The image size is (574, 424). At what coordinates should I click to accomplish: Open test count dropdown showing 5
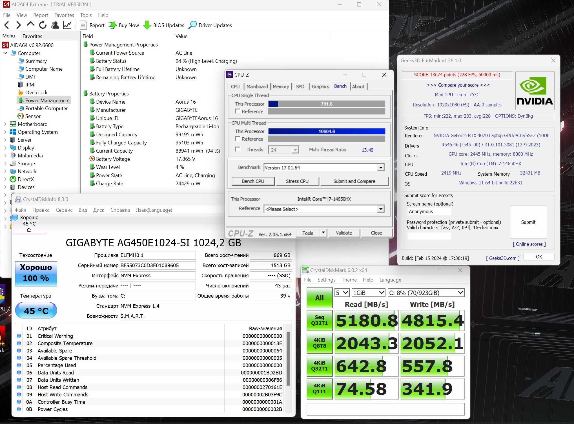[342, 293]
